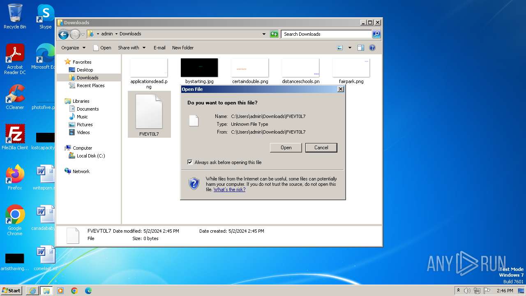Click the Start button
526x296 pixels.
[12, 290]
